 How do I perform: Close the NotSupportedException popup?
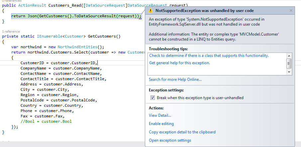point(291,11)
